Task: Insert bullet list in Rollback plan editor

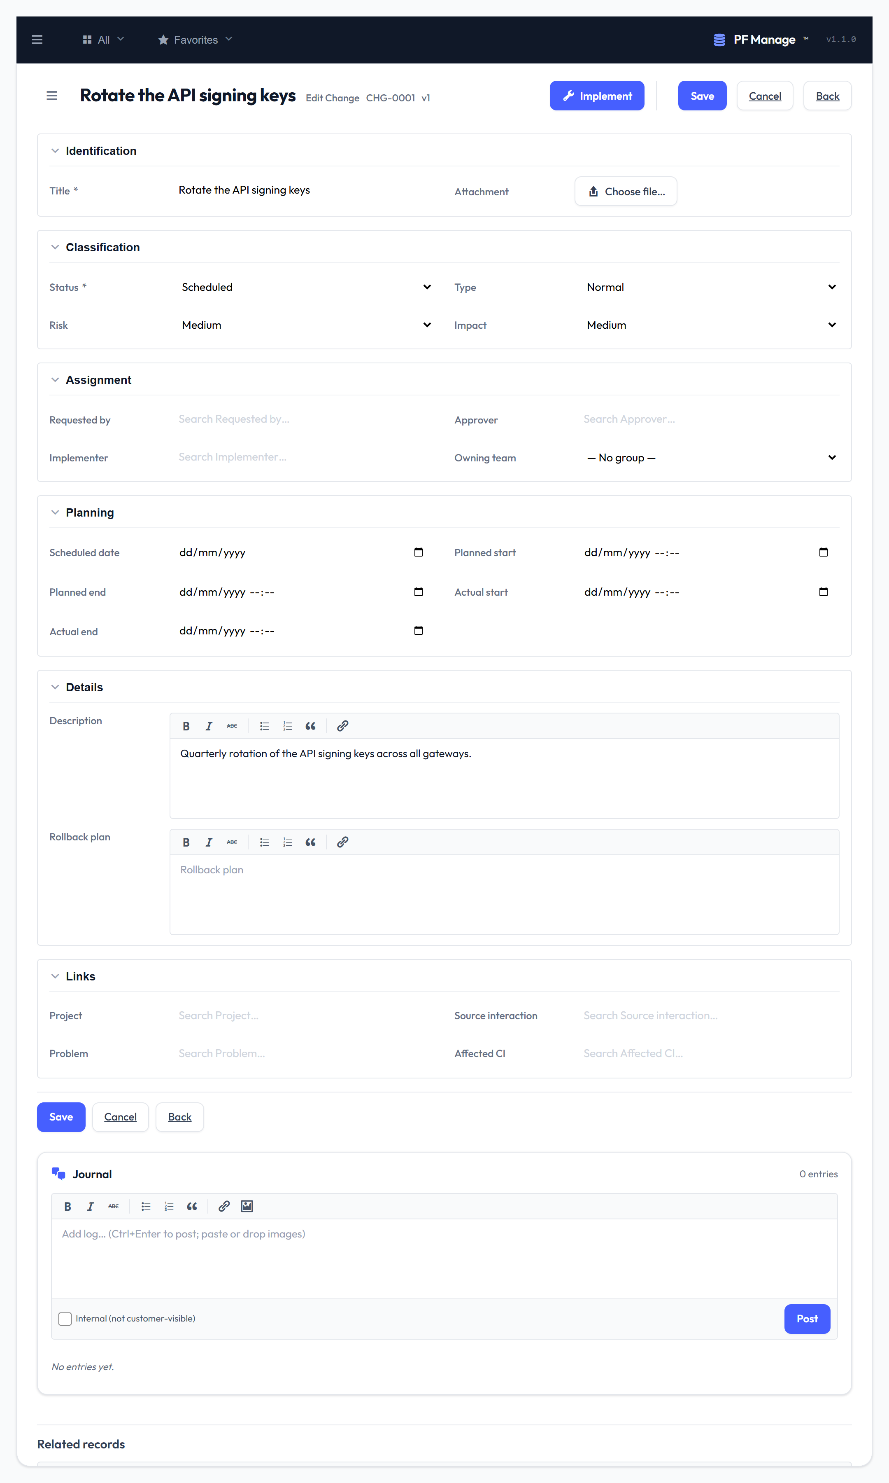Action: (x=264, y=842)
